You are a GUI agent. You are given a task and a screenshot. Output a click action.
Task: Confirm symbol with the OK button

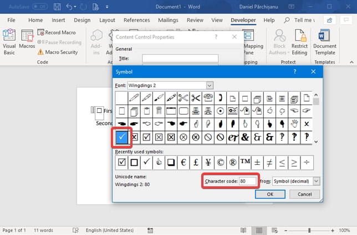pos(269,194)
